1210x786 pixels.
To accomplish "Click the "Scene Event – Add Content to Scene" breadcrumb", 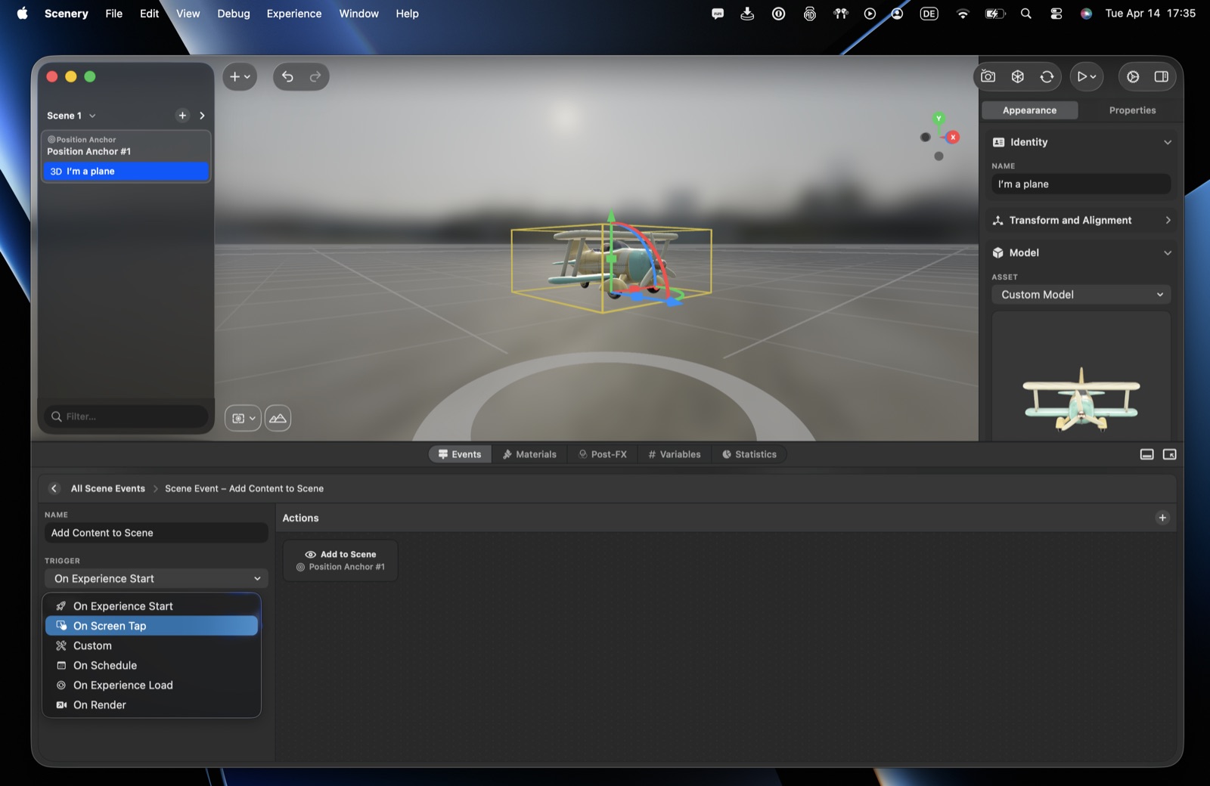I will point(244,489).
